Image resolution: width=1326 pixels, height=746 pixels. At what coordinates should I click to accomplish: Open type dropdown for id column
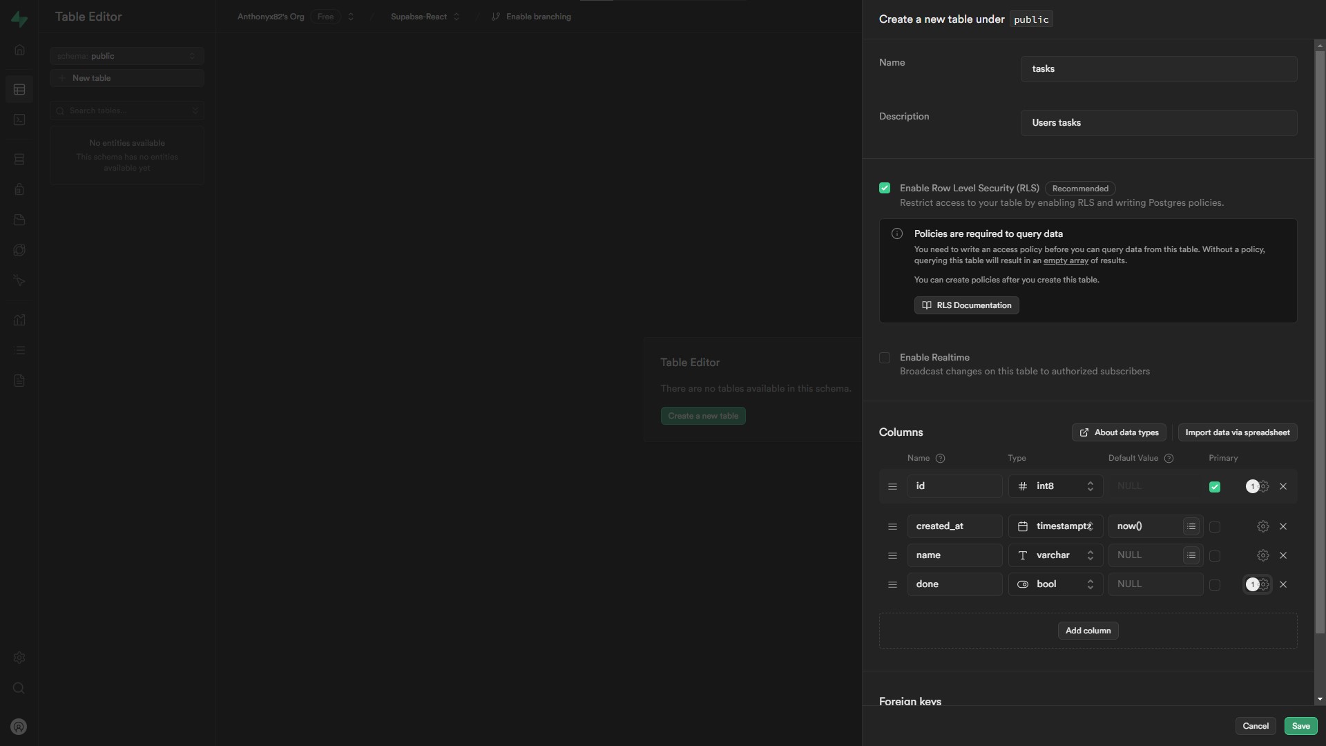pos(1055,486)
